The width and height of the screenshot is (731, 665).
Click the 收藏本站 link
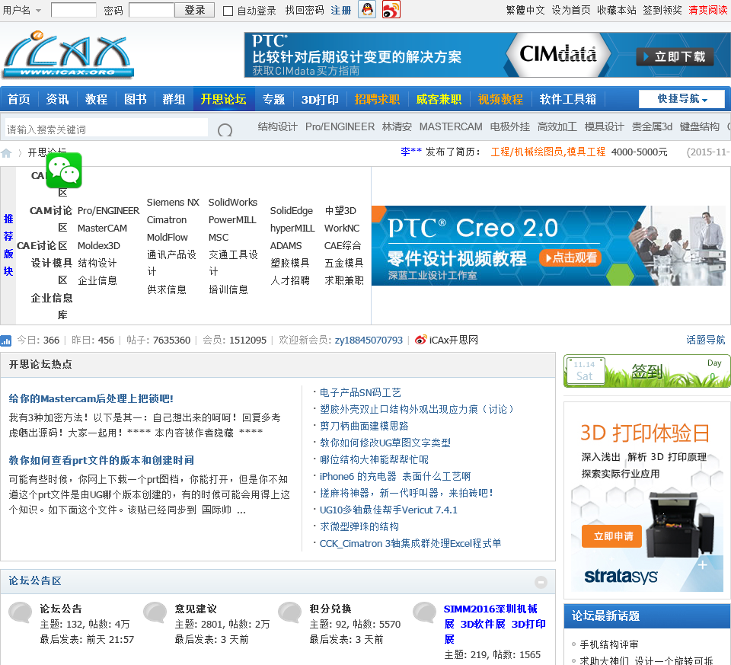pos(616,10)
